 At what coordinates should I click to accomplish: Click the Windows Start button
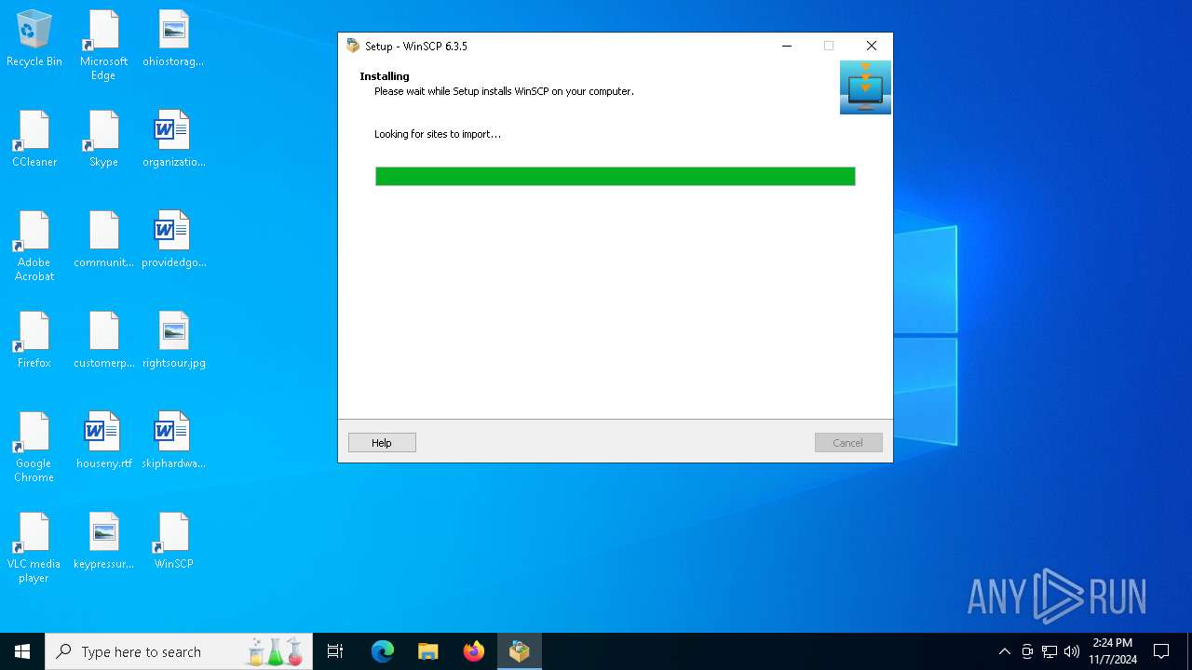coord(22,651)
